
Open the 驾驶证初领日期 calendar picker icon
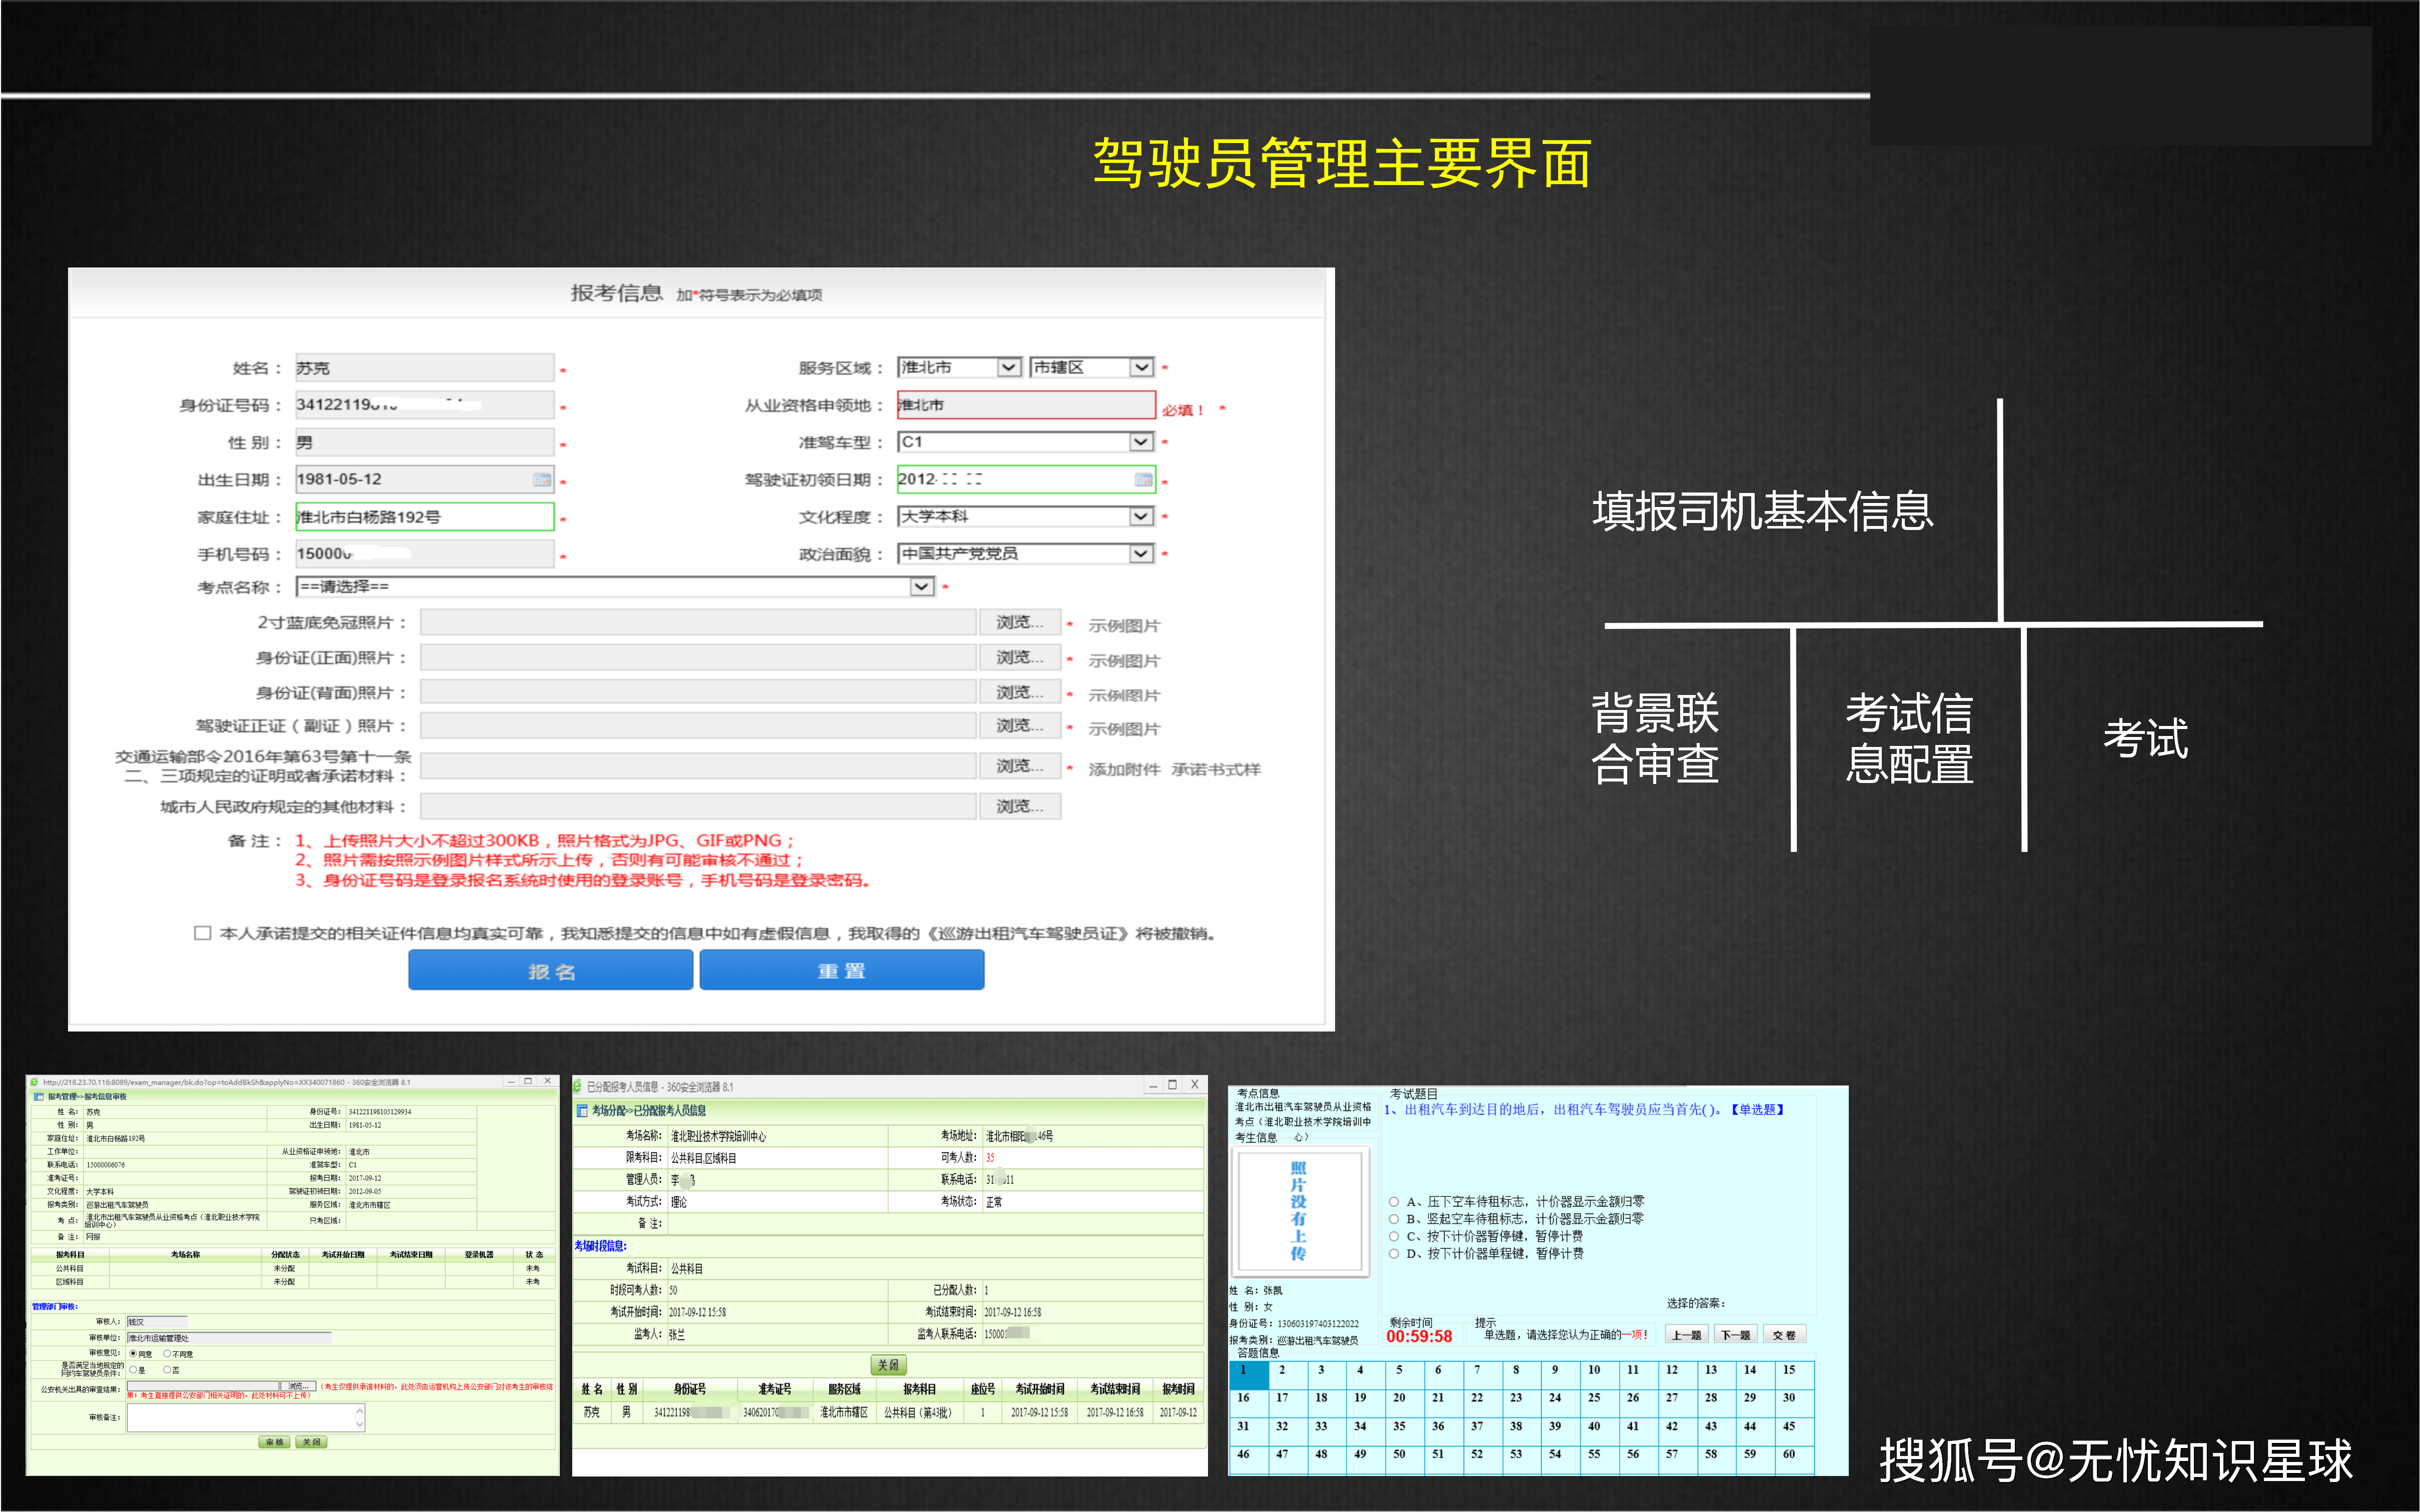[1142, 480]
